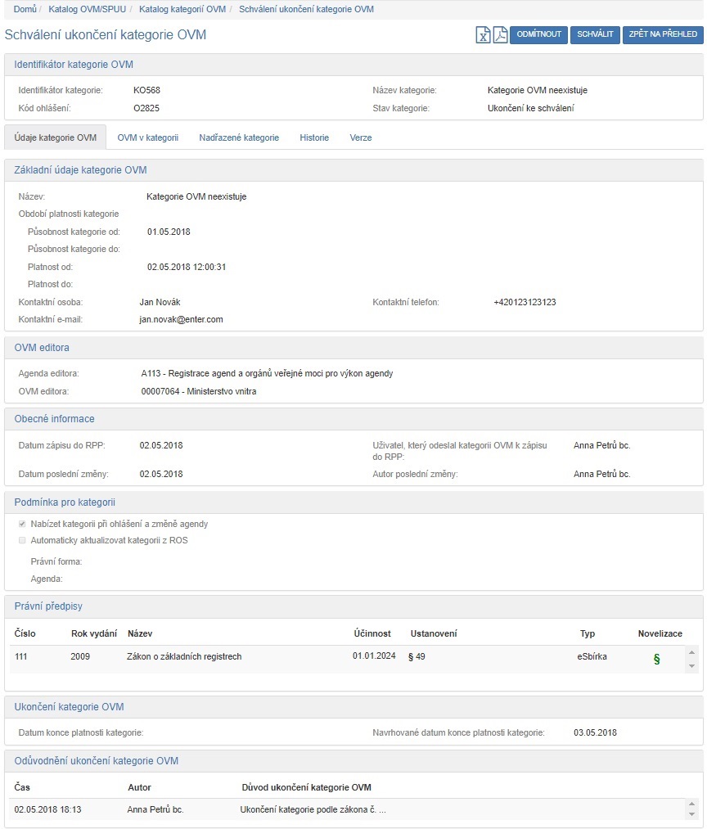707x829 pixels.
Task: Open the Nadřazené kategorie tab
Action: tap(239, 137)
